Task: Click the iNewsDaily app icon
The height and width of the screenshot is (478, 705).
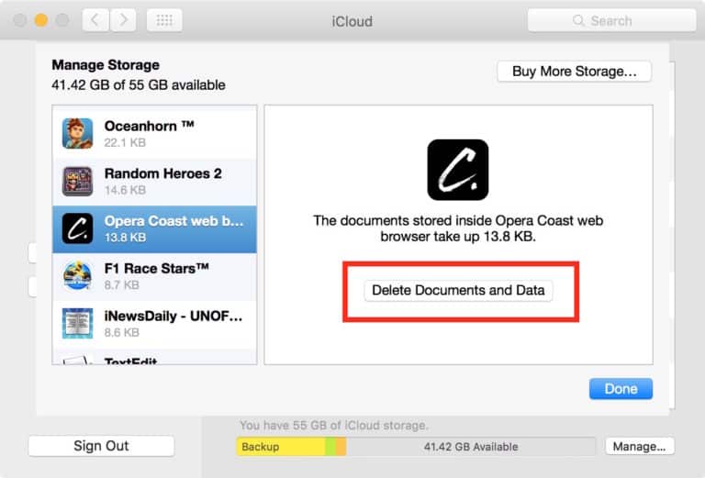Action: pos(77,324)
